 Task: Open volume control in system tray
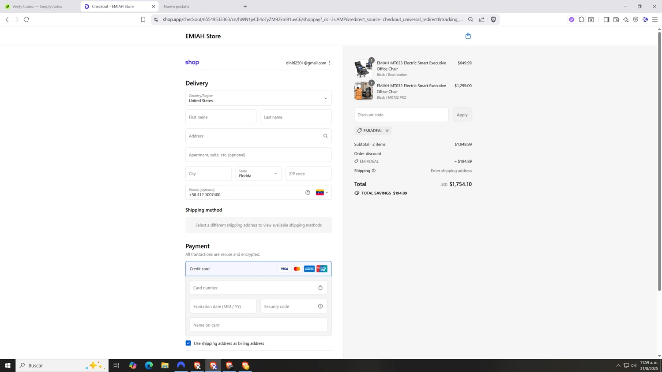click(634, 365)
